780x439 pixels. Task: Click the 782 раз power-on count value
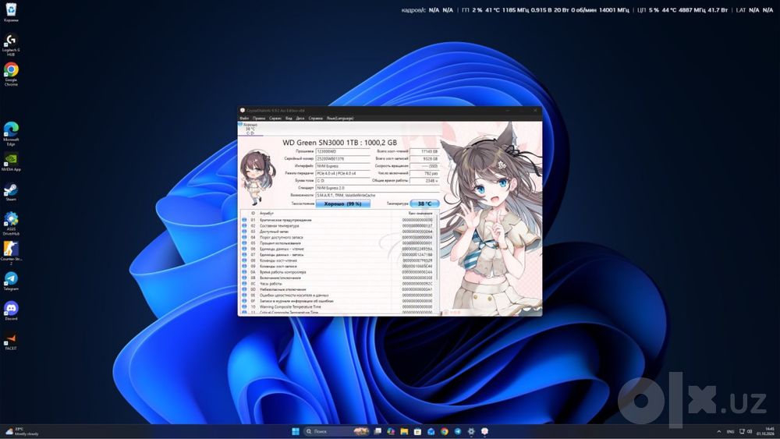pyautogui.click(x=424, y=174)
